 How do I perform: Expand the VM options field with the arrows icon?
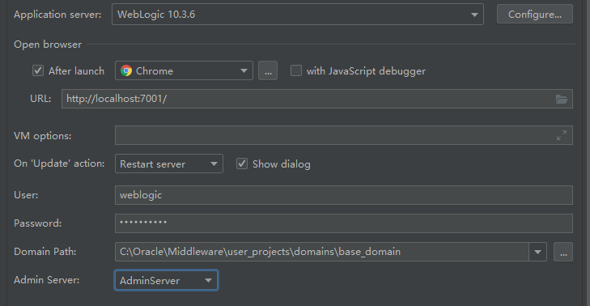point(562,135)
